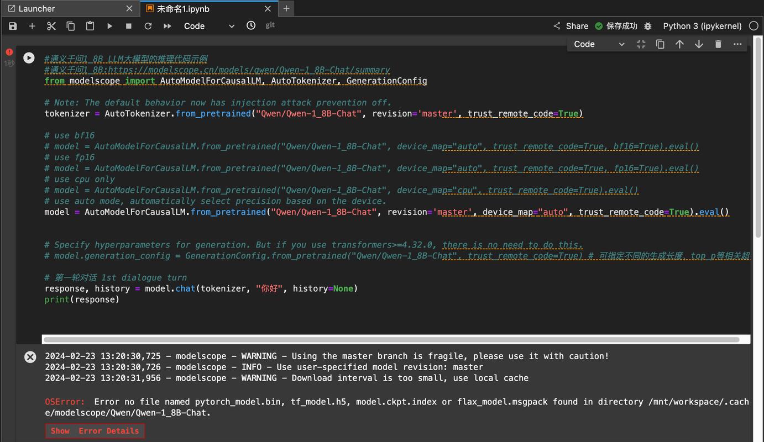This screenshot has height=442, width=764.
Task: Cut the selected cell with the scissors icon
Action: 51,26
